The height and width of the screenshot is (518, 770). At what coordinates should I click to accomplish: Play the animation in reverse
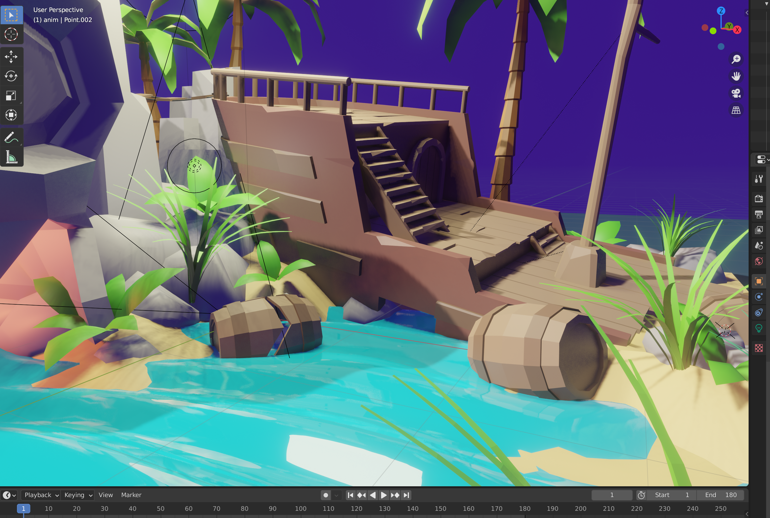coord(373,495)
